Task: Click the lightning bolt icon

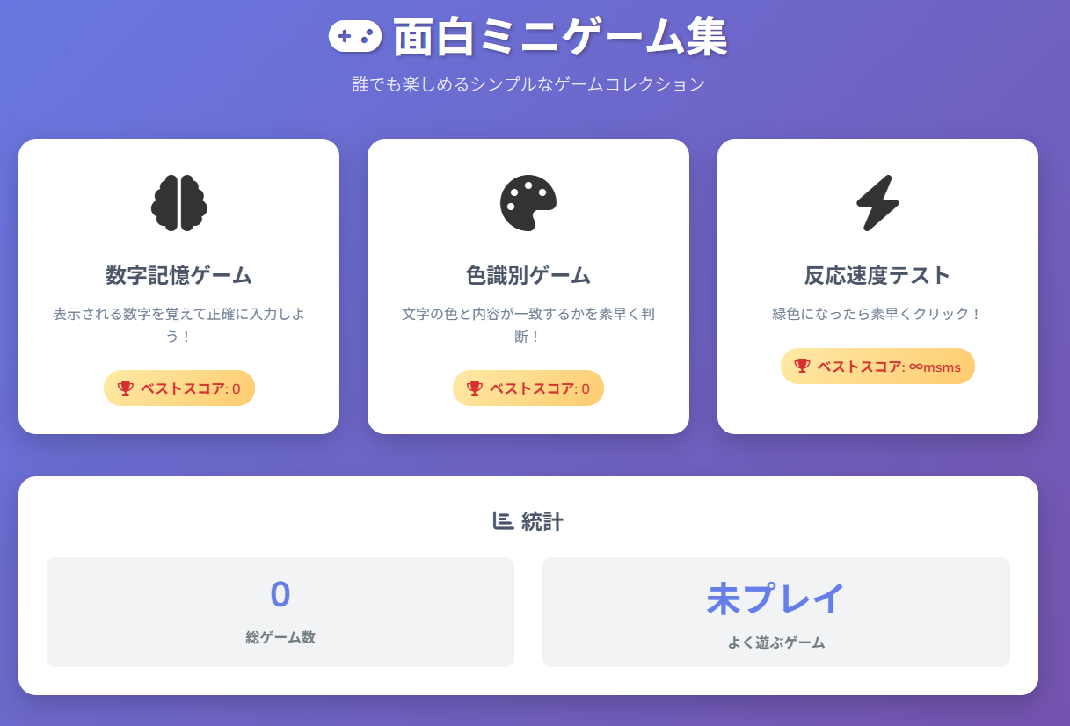Action: [x=877, y=203]
